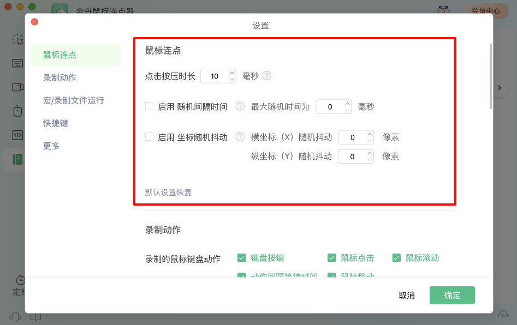The image size is (517, 325).
Task: Increase 横坐标 (X) jitter with up arrow
Action: click(370, 134)
